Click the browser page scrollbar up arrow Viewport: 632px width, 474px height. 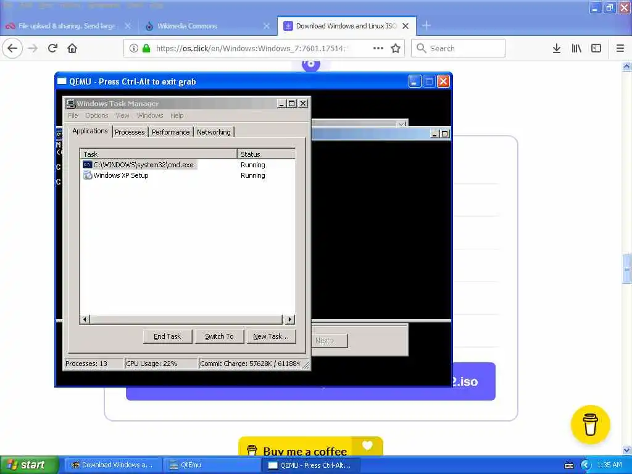point(627,66)
